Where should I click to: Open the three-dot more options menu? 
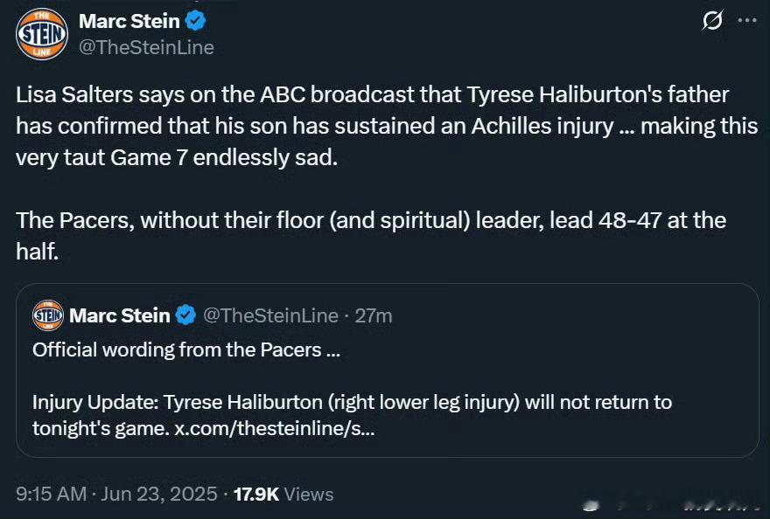coord(746,21)
